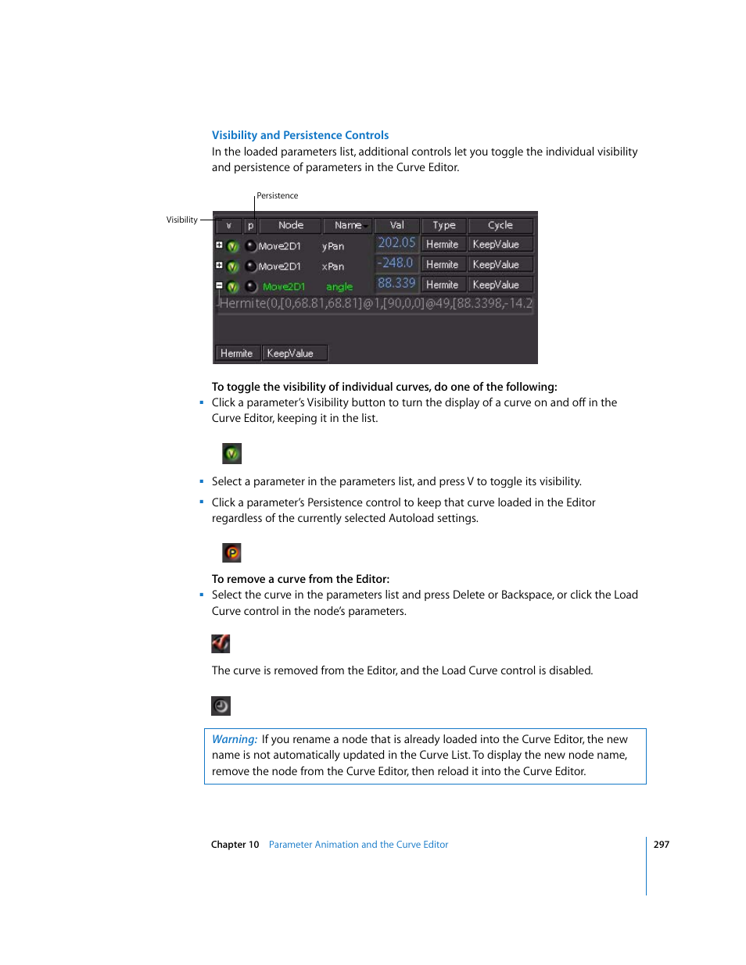This screenshot has height=965, width=746.
Task: Toggle visibility of the yPan curve
Action: pos(233,246)
